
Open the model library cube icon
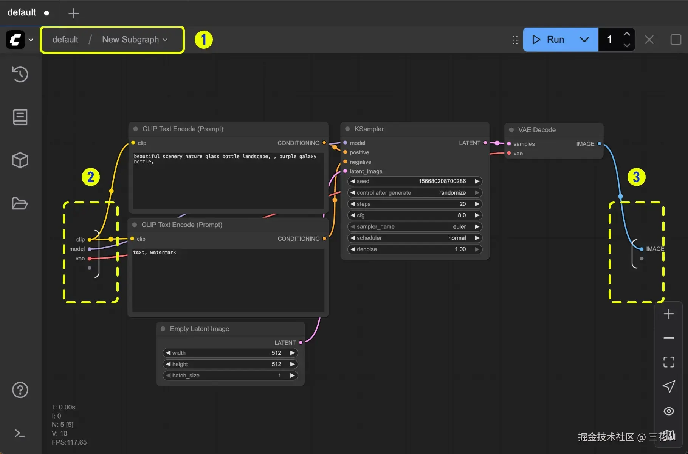[x=20, y=160]
